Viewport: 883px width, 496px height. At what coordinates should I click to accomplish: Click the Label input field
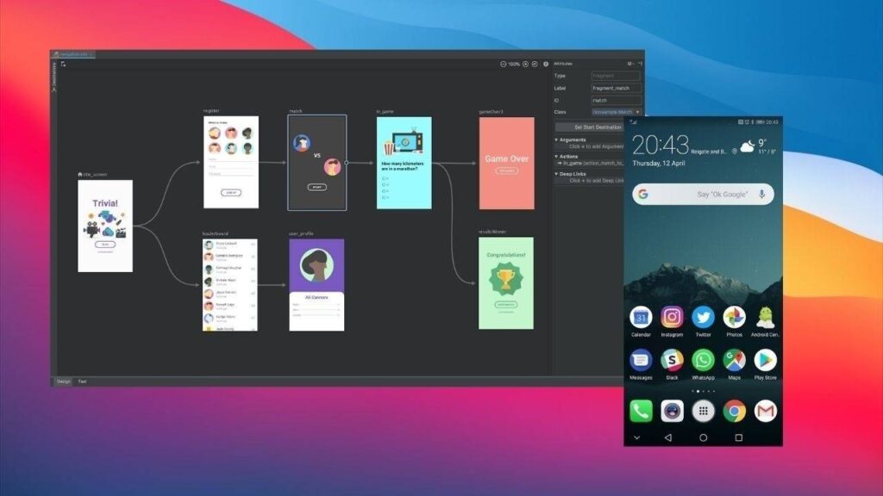click(x=616, y=88)
